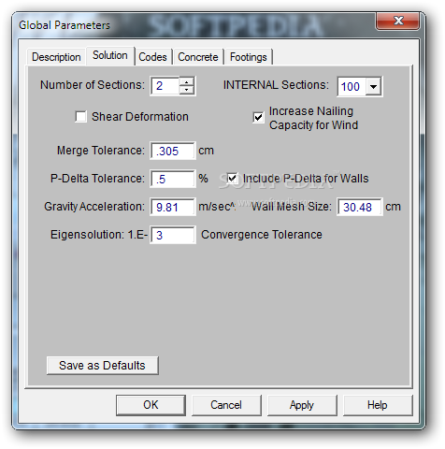This screenshot has width=445, height=449.
Task: Confirm with the OK button
Action: point(151,405)
